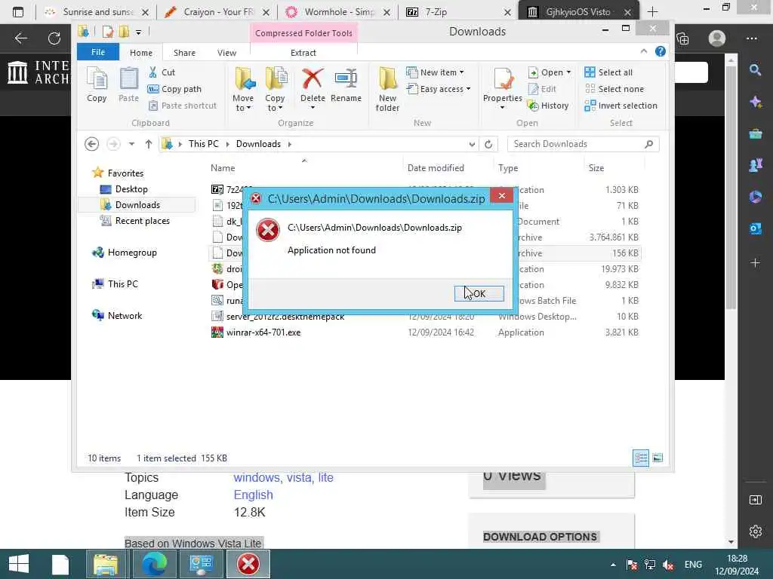Open the File tab
This screenshot has height=579, width=773.
tap(98, 52)
